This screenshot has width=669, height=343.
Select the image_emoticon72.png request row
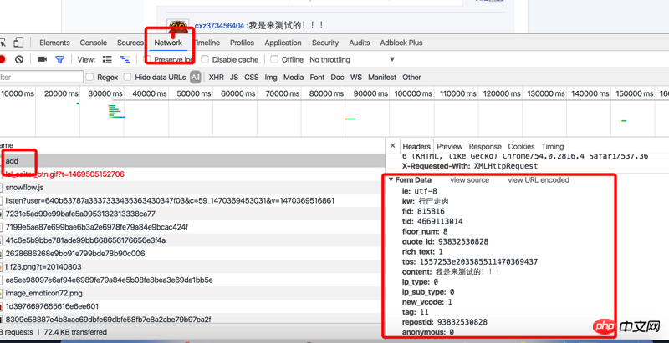[x=192, y=293]
